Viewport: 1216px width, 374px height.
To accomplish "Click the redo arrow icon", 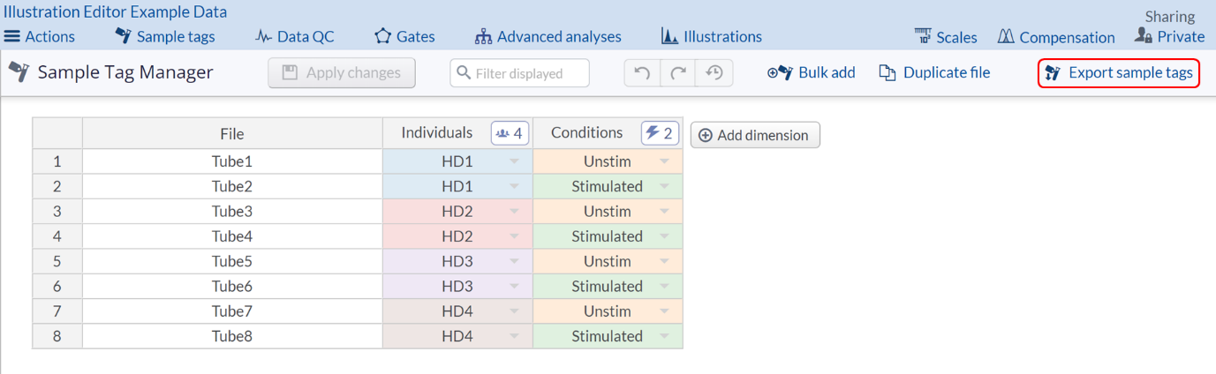I will click(x=678, y=73).
